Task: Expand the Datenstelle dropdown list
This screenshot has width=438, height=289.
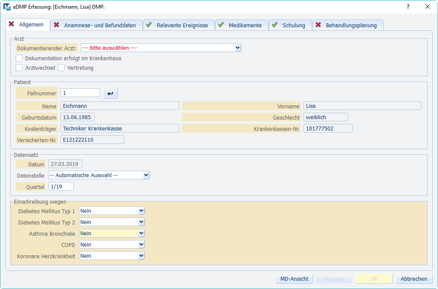Action: (99, 175)
